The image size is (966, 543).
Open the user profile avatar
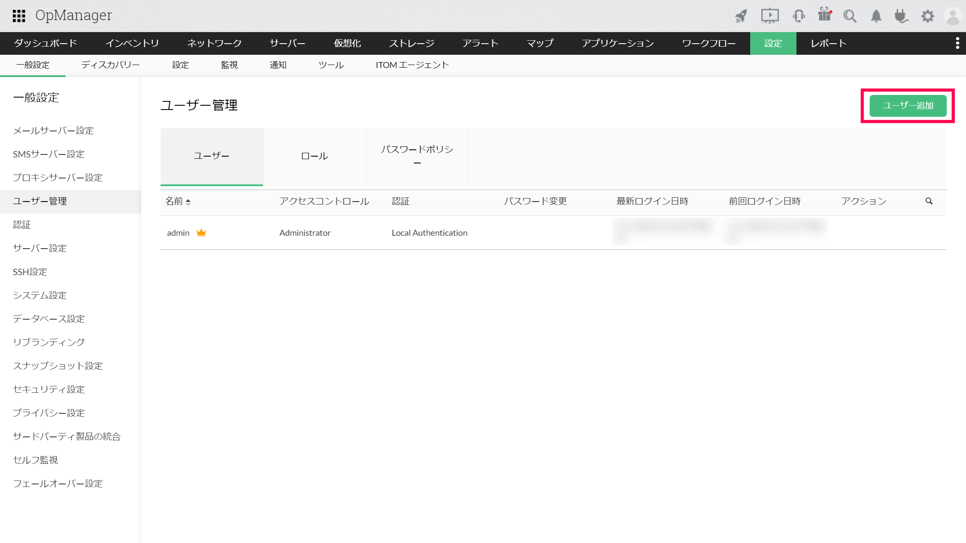pos(953,16)
